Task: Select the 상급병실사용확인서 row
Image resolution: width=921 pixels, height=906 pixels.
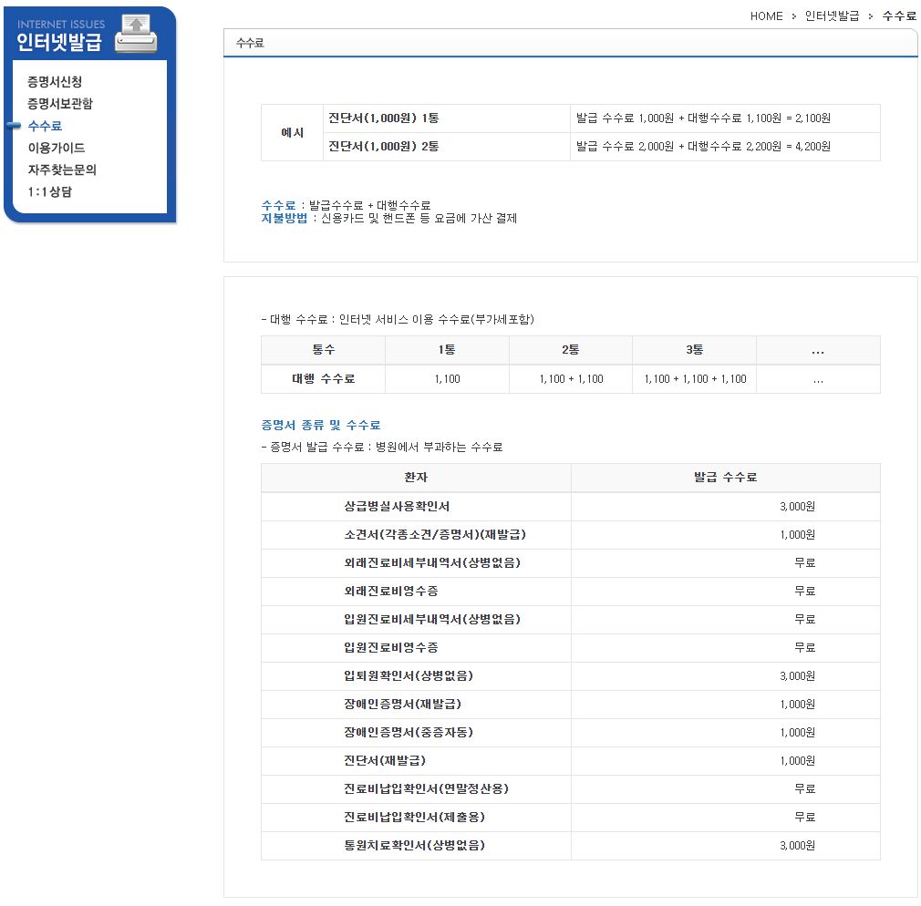Action: 570,507
